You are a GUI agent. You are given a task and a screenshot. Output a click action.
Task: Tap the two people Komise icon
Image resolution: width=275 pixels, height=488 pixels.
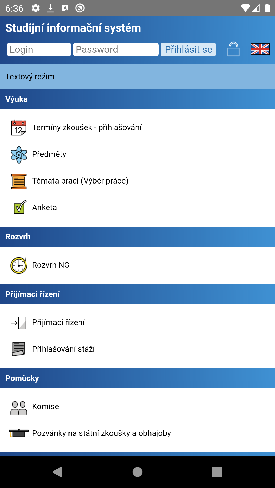pos(19,407)
